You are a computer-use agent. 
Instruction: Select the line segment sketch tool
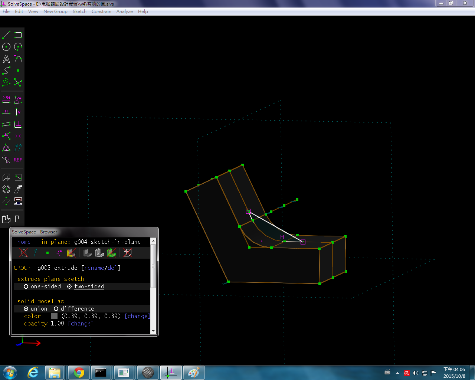point(6,35)
